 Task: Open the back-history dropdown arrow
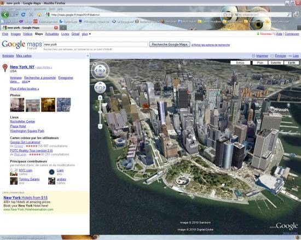pos(17,15)
